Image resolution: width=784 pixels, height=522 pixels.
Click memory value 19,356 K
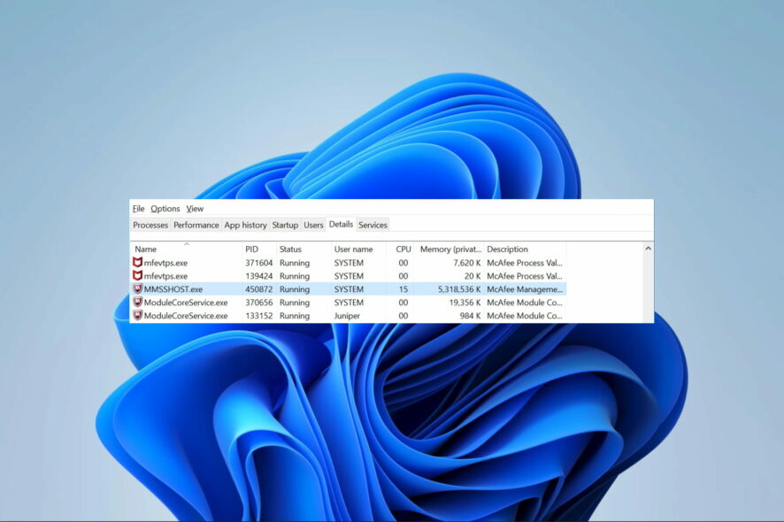(465, 303)
